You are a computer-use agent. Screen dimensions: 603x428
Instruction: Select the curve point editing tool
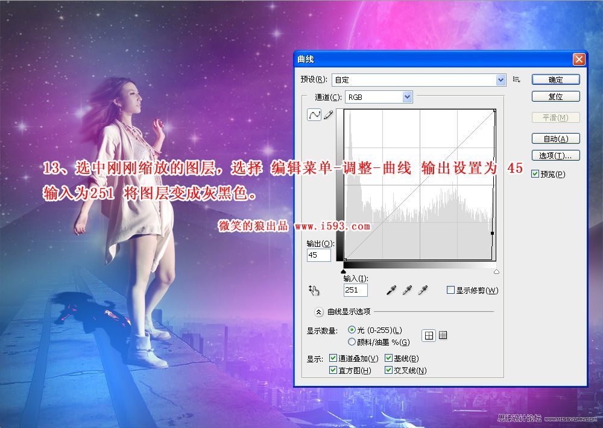[x=314, y=115]
